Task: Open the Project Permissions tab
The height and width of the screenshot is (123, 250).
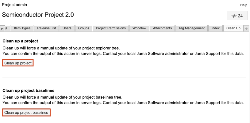Action: click(111, 28)
